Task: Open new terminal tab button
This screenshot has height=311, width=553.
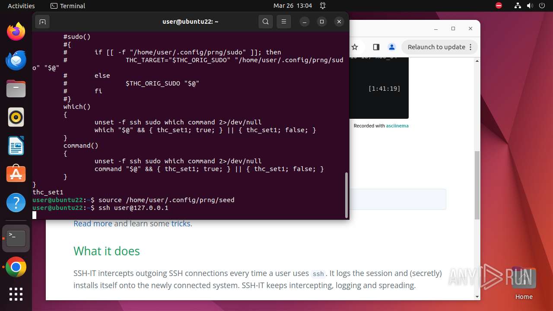Action: click(42, 22)
